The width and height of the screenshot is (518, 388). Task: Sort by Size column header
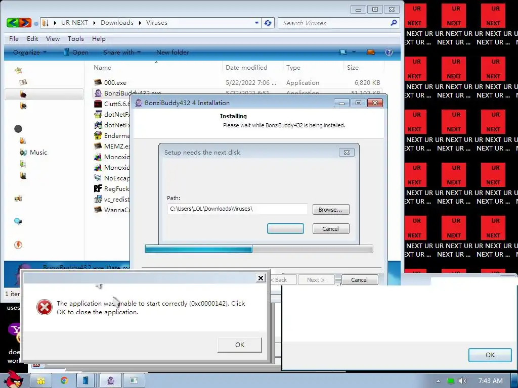point(353,67)
